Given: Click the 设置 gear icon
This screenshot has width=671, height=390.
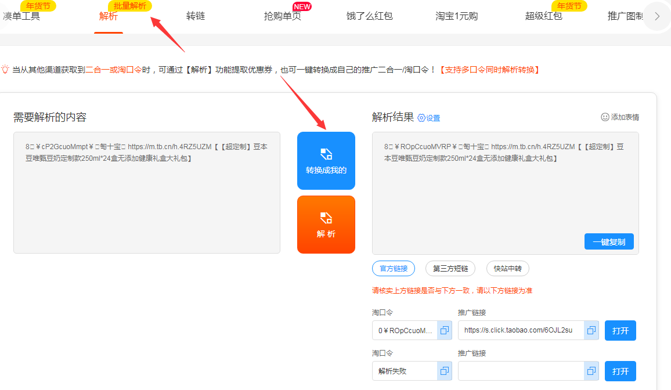Looking at the screenshot, I should tap(421, 118).
